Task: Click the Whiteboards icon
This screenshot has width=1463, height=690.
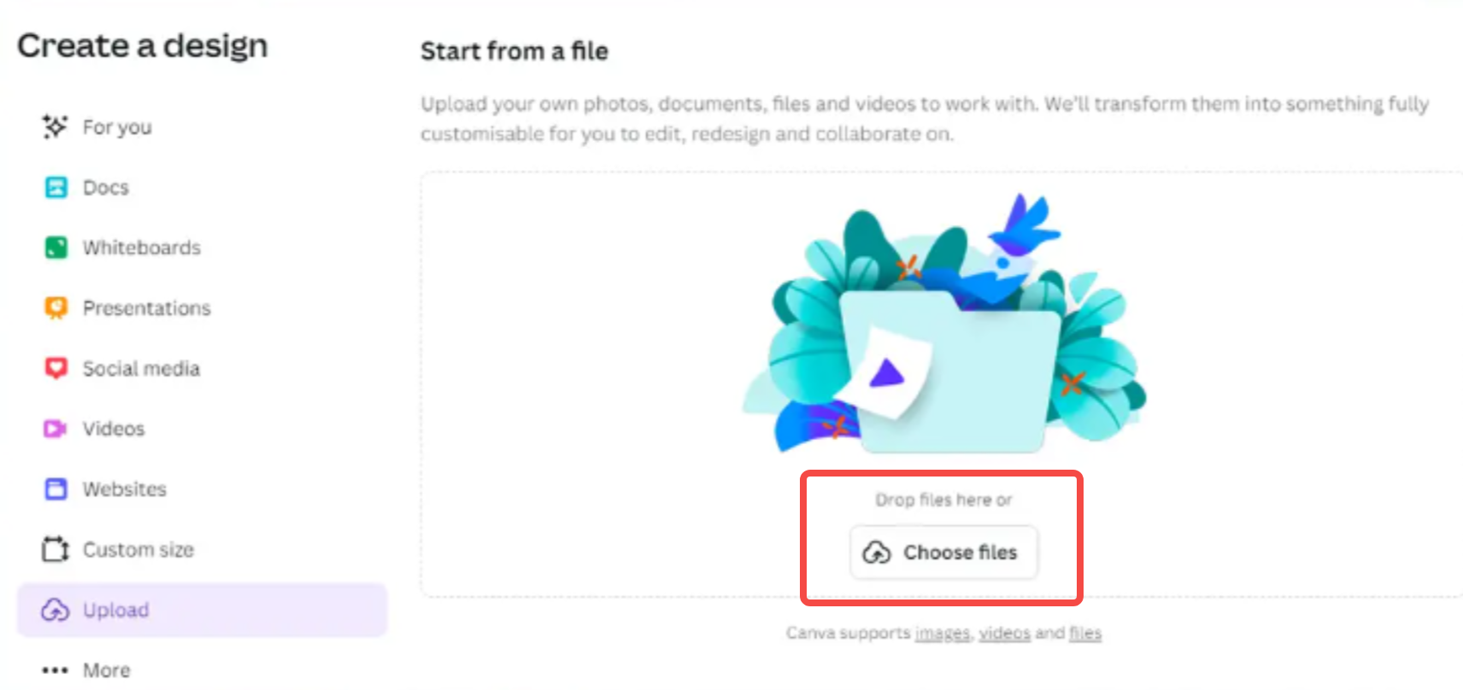Action: point(55,248)
